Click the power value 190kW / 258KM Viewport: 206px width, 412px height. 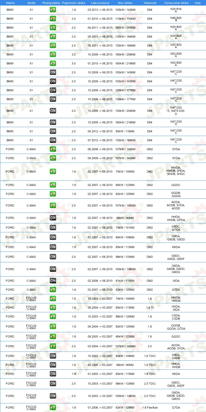(125, 55)
